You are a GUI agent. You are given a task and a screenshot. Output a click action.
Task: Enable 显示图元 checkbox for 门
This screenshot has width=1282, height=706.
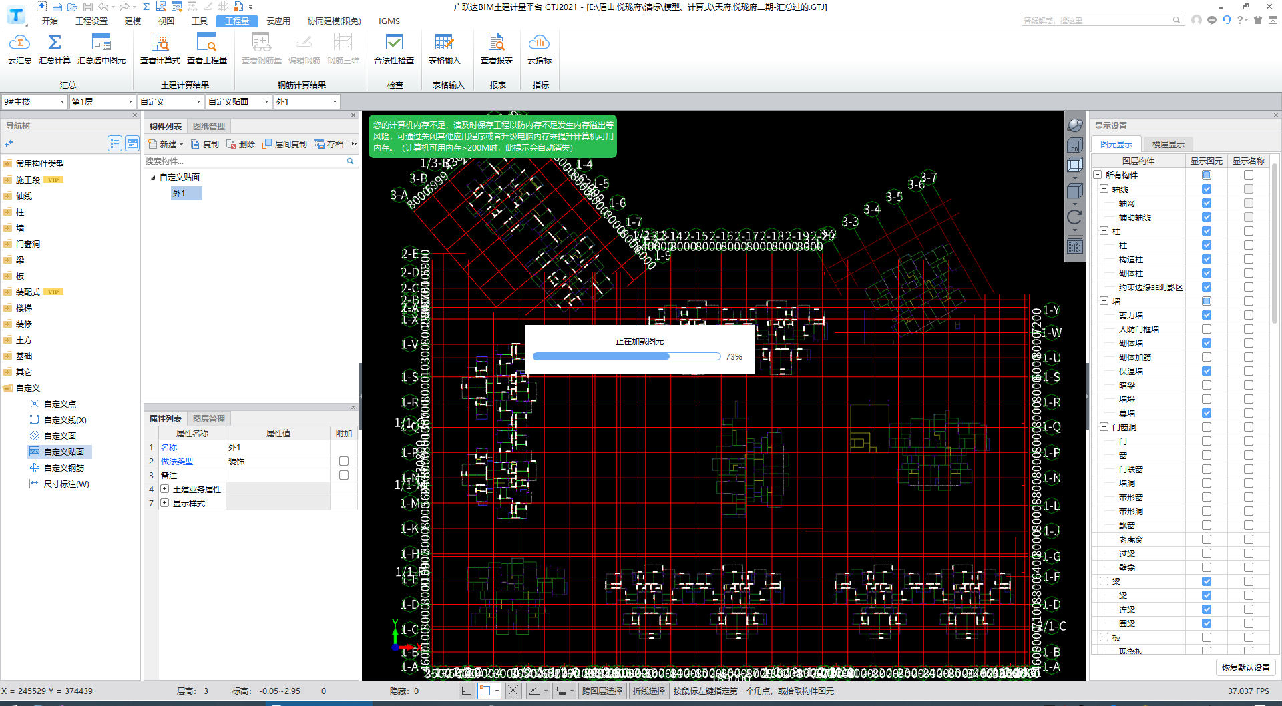click(1207, 441)
